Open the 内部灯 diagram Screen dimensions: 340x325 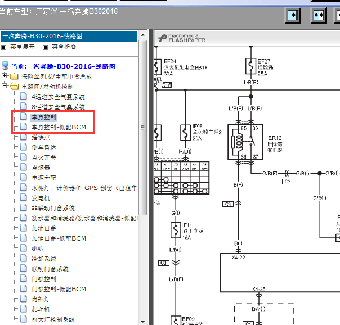pyautogui.click(x=41, y=299)
